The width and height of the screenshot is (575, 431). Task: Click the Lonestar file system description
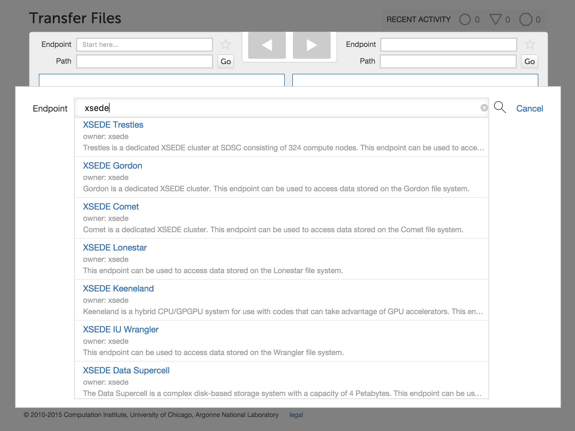tap(213, 271)
